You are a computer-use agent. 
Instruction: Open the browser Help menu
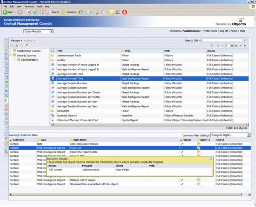point(47,7)
